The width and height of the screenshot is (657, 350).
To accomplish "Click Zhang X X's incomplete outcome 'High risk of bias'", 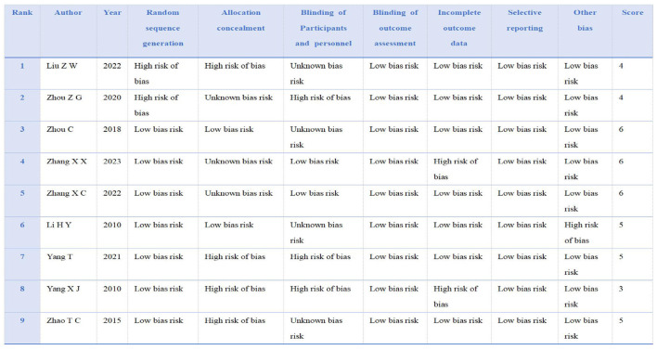I will pyautogui.click(x=456, y=169).
